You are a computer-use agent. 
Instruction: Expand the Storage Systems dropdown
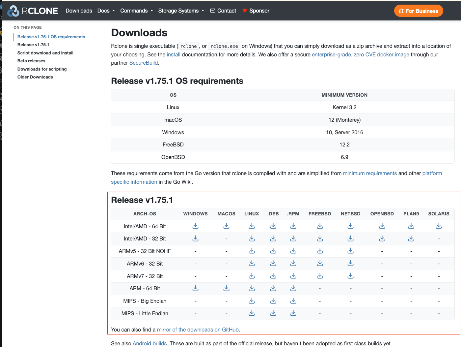(x=181, y=11)
